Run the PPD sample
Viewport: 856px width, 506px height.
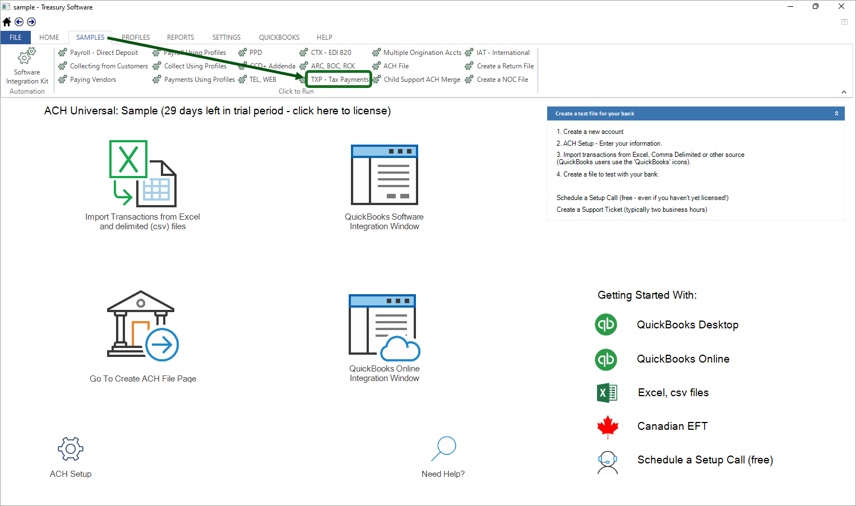(x=250, y=53)
